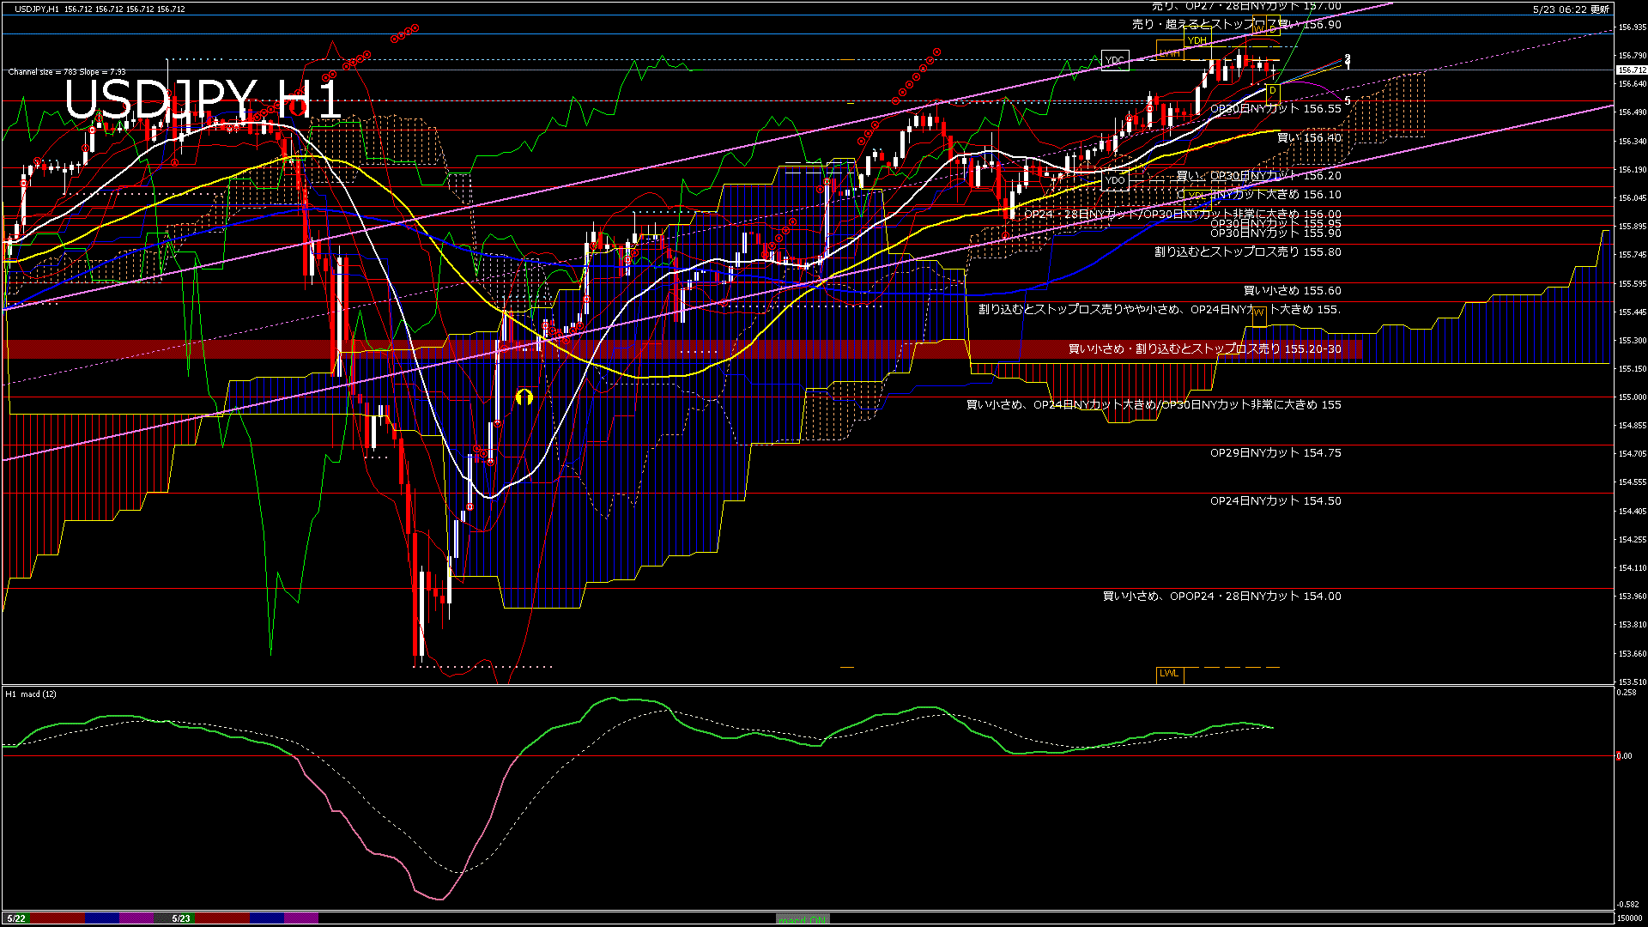Click the yellow D box below candles

(x=1273, y=91)
